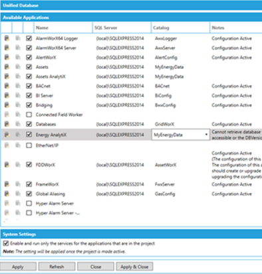This screenshot has width=262, height=274.
Task: Enable the Hyper Alarm Server checkbox
Action: point(29,204)
